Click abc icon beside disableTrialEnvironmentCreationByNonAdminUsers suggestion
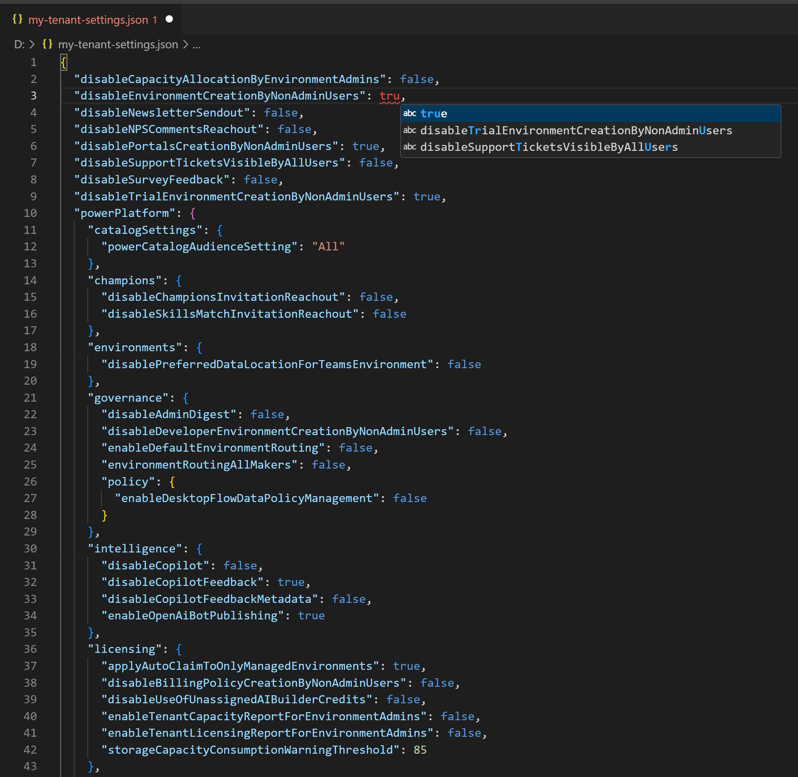This screenshot has width=798, height=777. pos(409,130)
